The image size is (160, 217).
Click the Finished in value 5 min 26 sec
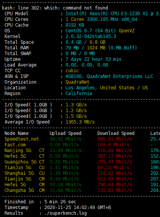60,202
